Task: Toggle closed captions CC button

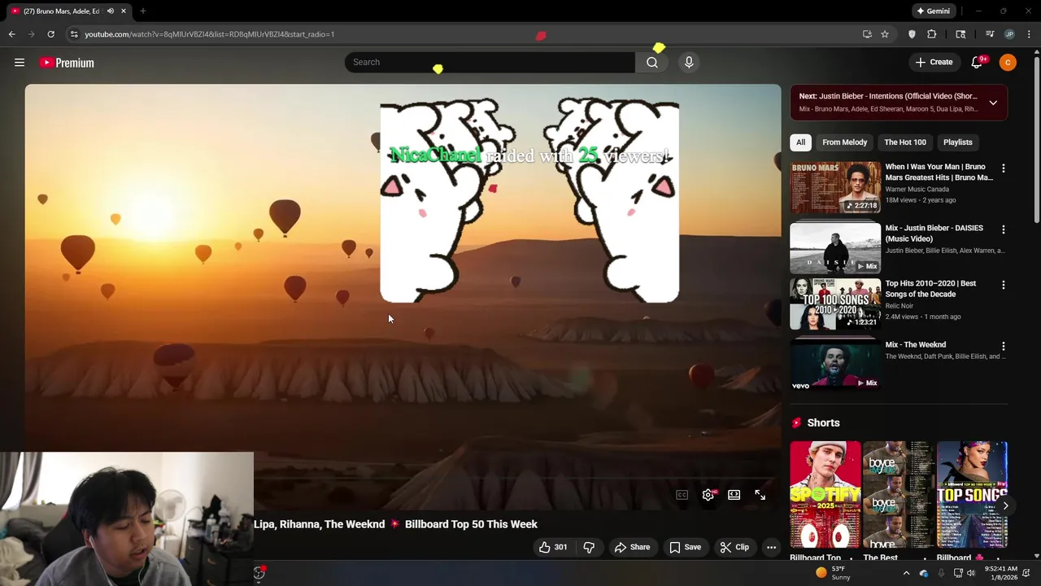Action: click(x=682, y=495)
